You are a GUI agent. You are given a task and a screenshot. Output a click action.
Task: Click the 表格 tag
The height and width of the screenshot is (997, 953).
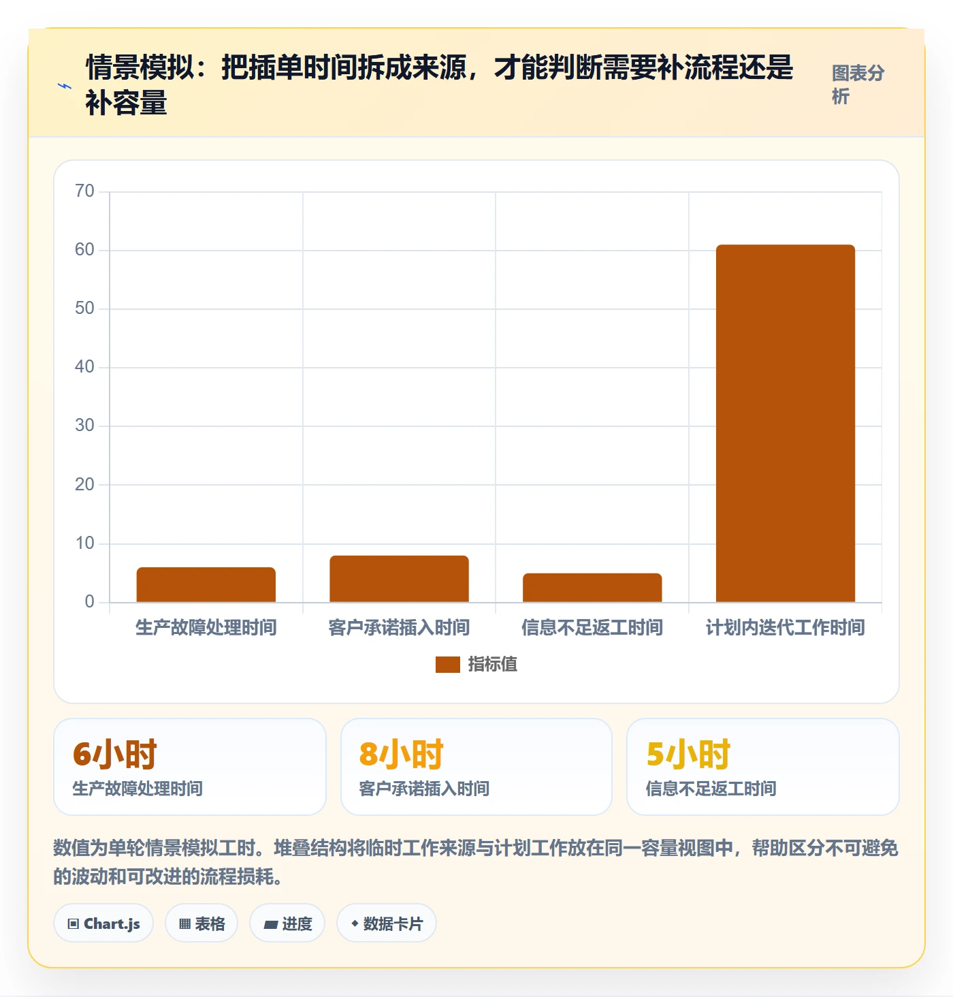(x=201, y=923)
